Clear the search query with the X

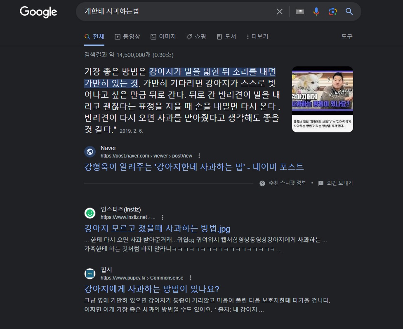(x=279, y=12)
